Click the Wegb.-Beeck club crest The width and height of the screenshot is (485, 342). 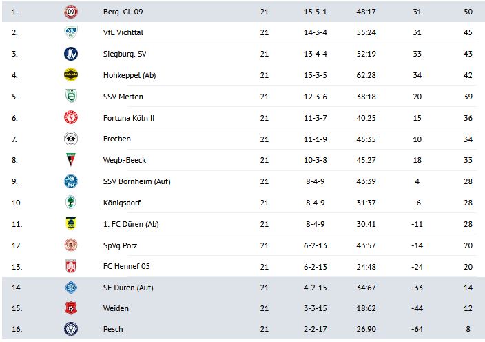click(x=70, y=160)
